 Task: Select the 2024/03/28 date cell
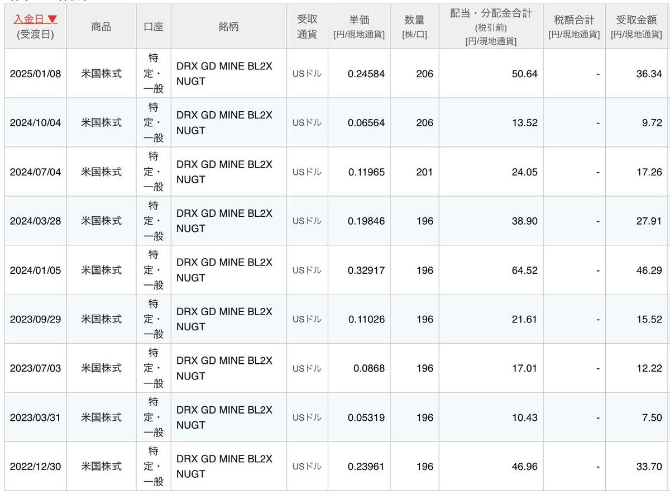coord(35,221)
